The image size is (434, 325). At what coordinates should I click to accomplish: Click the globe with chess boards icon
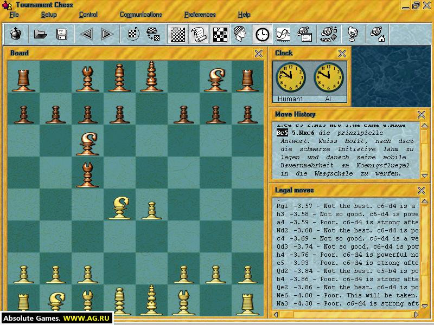point(329,34)
